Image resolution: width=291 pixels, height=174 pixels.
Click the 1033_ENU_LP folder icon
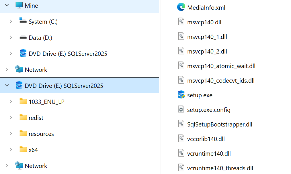point(23,101)
